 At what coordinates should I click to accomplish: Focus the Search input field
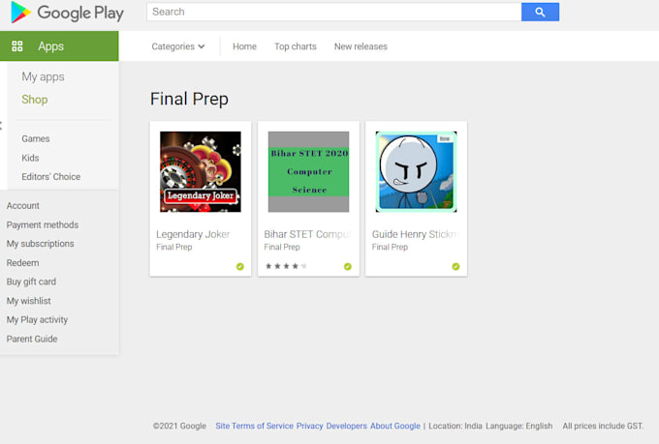[x=334, y=12]
